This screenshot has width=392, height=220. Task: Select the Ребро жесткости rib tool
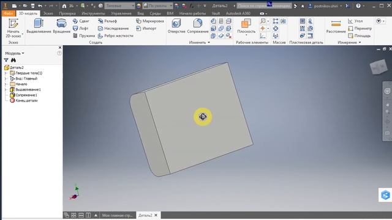click(116, 35)
